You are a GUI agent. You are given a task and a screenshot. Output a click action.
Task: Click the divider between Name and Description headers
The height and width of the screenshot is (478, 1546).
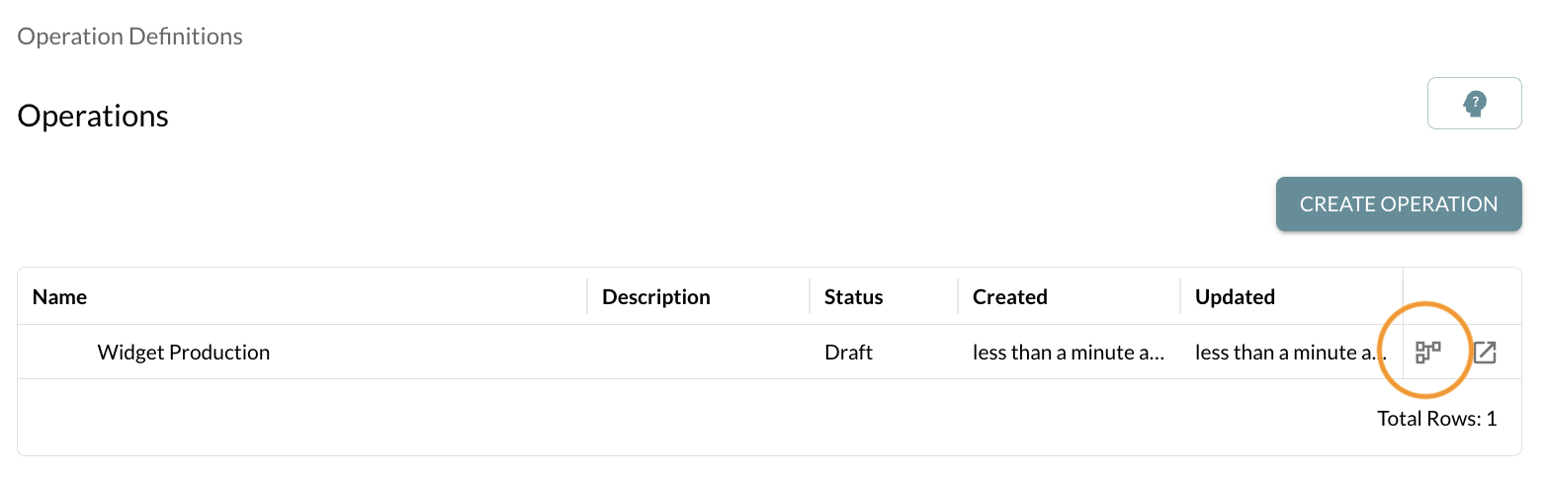pos(587,296)
